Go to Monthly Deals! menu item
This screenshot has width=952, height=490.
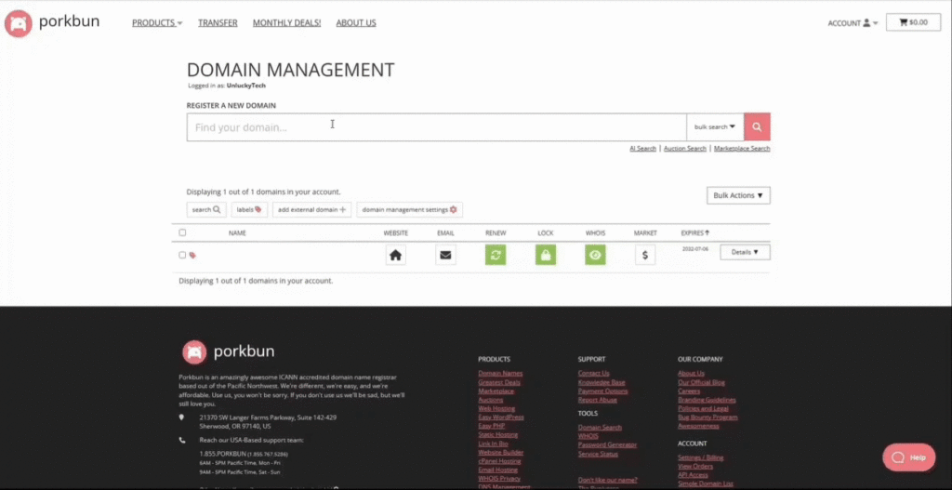tap(286, 22)
